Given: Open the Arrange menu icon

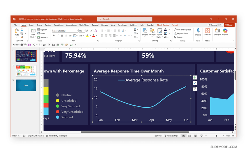Looking at the screenshot, I should pyautogui.click(x=152, y=31).
